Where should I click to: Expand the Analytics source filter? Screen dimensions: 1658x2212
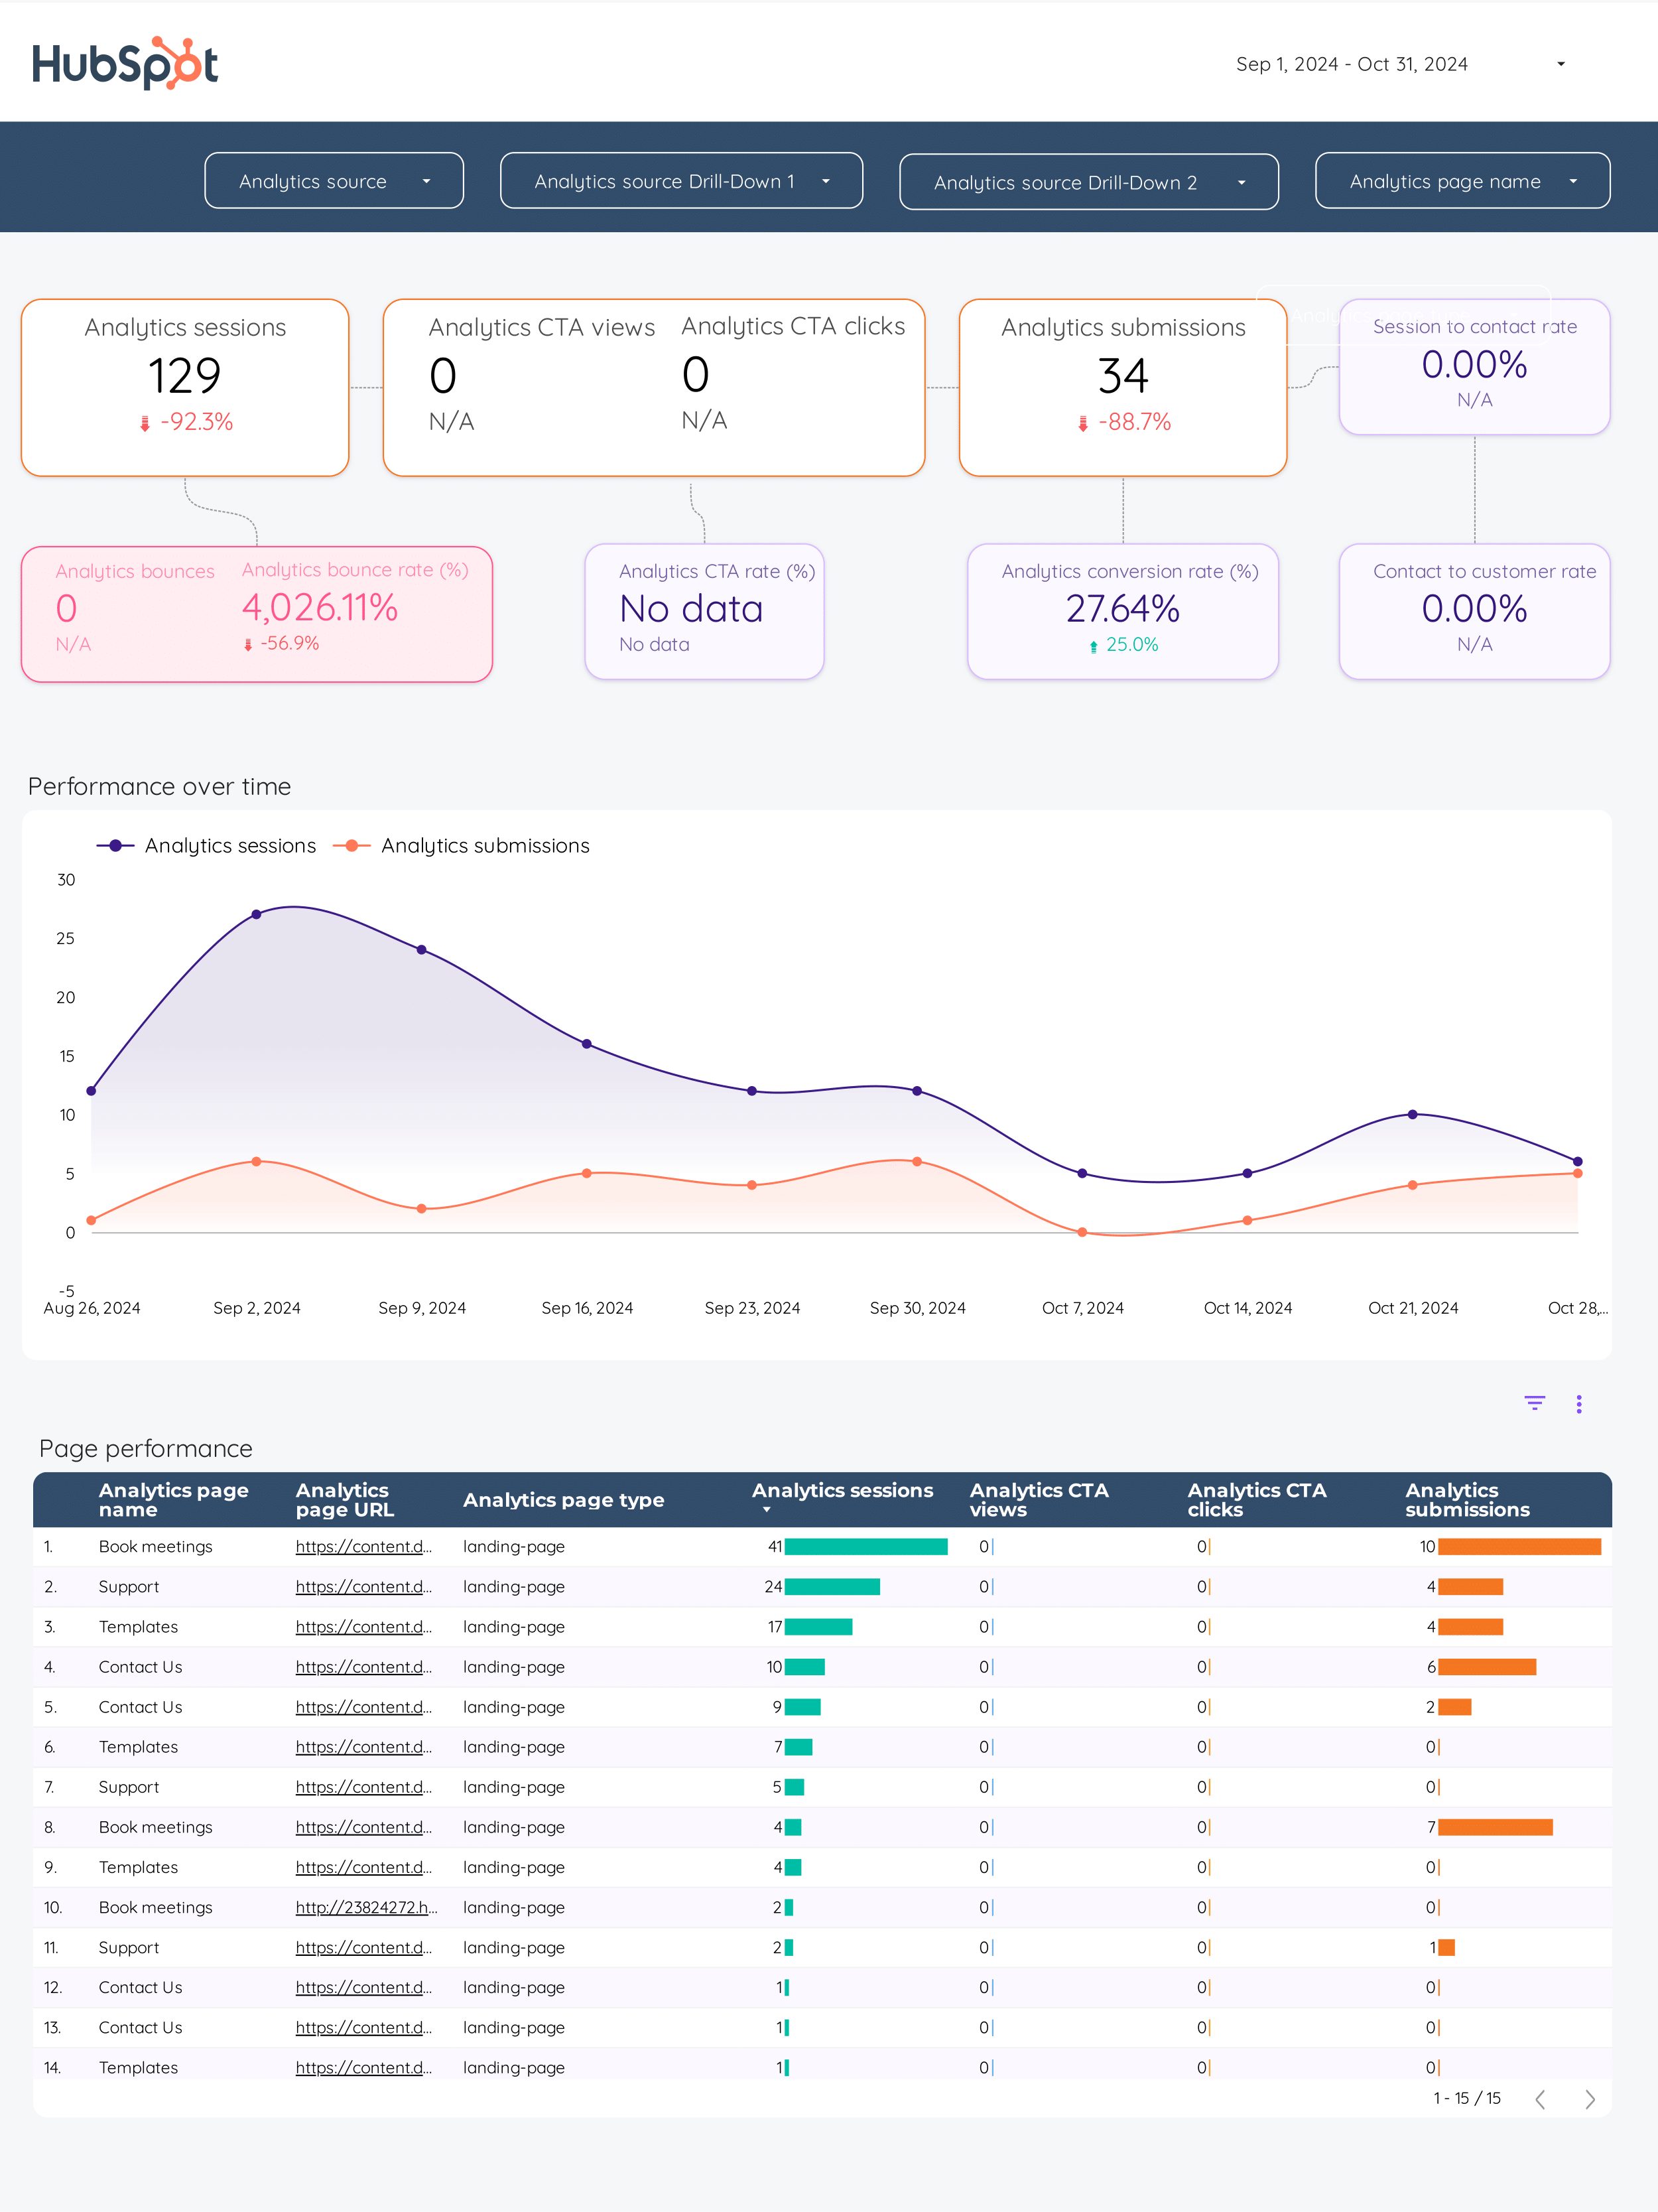[334, 181]
